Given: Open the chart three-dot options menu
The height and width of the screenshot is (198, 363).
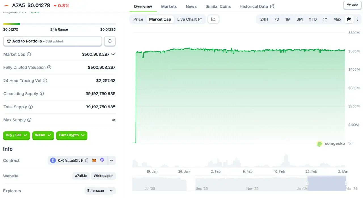Looking at the screenshot, I should pos(357,19).
